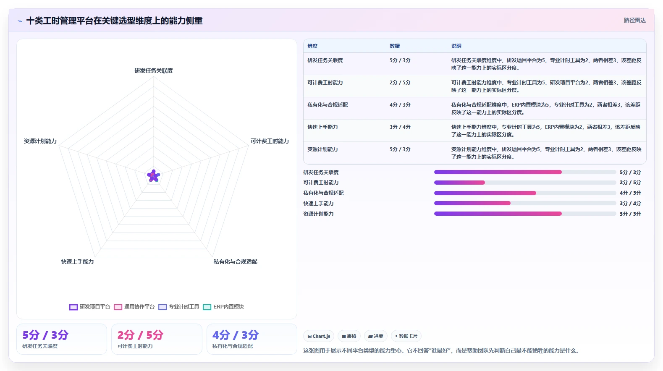Toggle the 专业计时工具 legend label
This screenshot has height=371, width=663.
[x=184, y=307]
